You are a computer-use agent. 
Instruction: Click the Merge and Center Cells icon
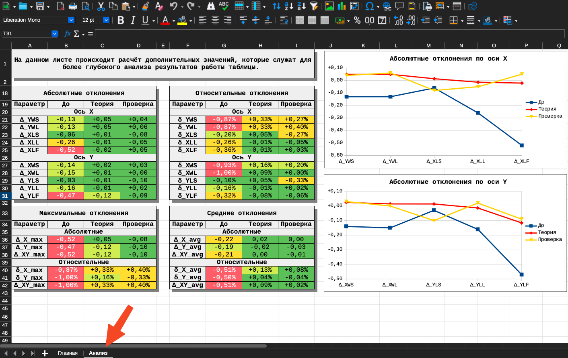[299, 20]
